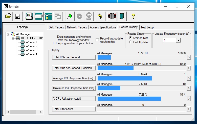The width and height of the screenshot is (197, 124).
Task: Open About Iometer question mark icon
Action: [134, 16]
